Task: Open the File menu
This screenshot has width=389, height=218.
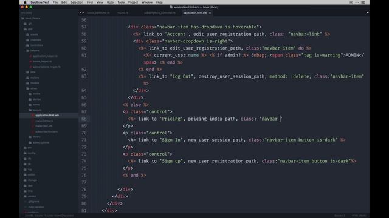Action: pyautogui.click(x=55, y=2)
